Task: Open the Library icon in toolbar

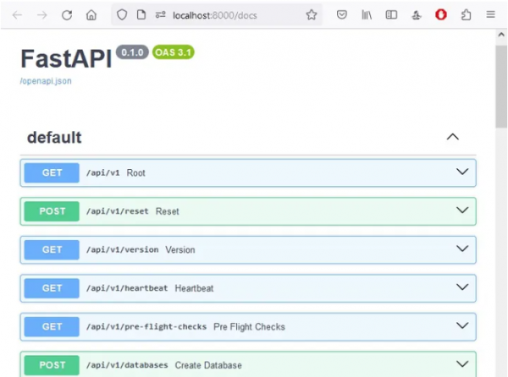Action: click(367, 15)
